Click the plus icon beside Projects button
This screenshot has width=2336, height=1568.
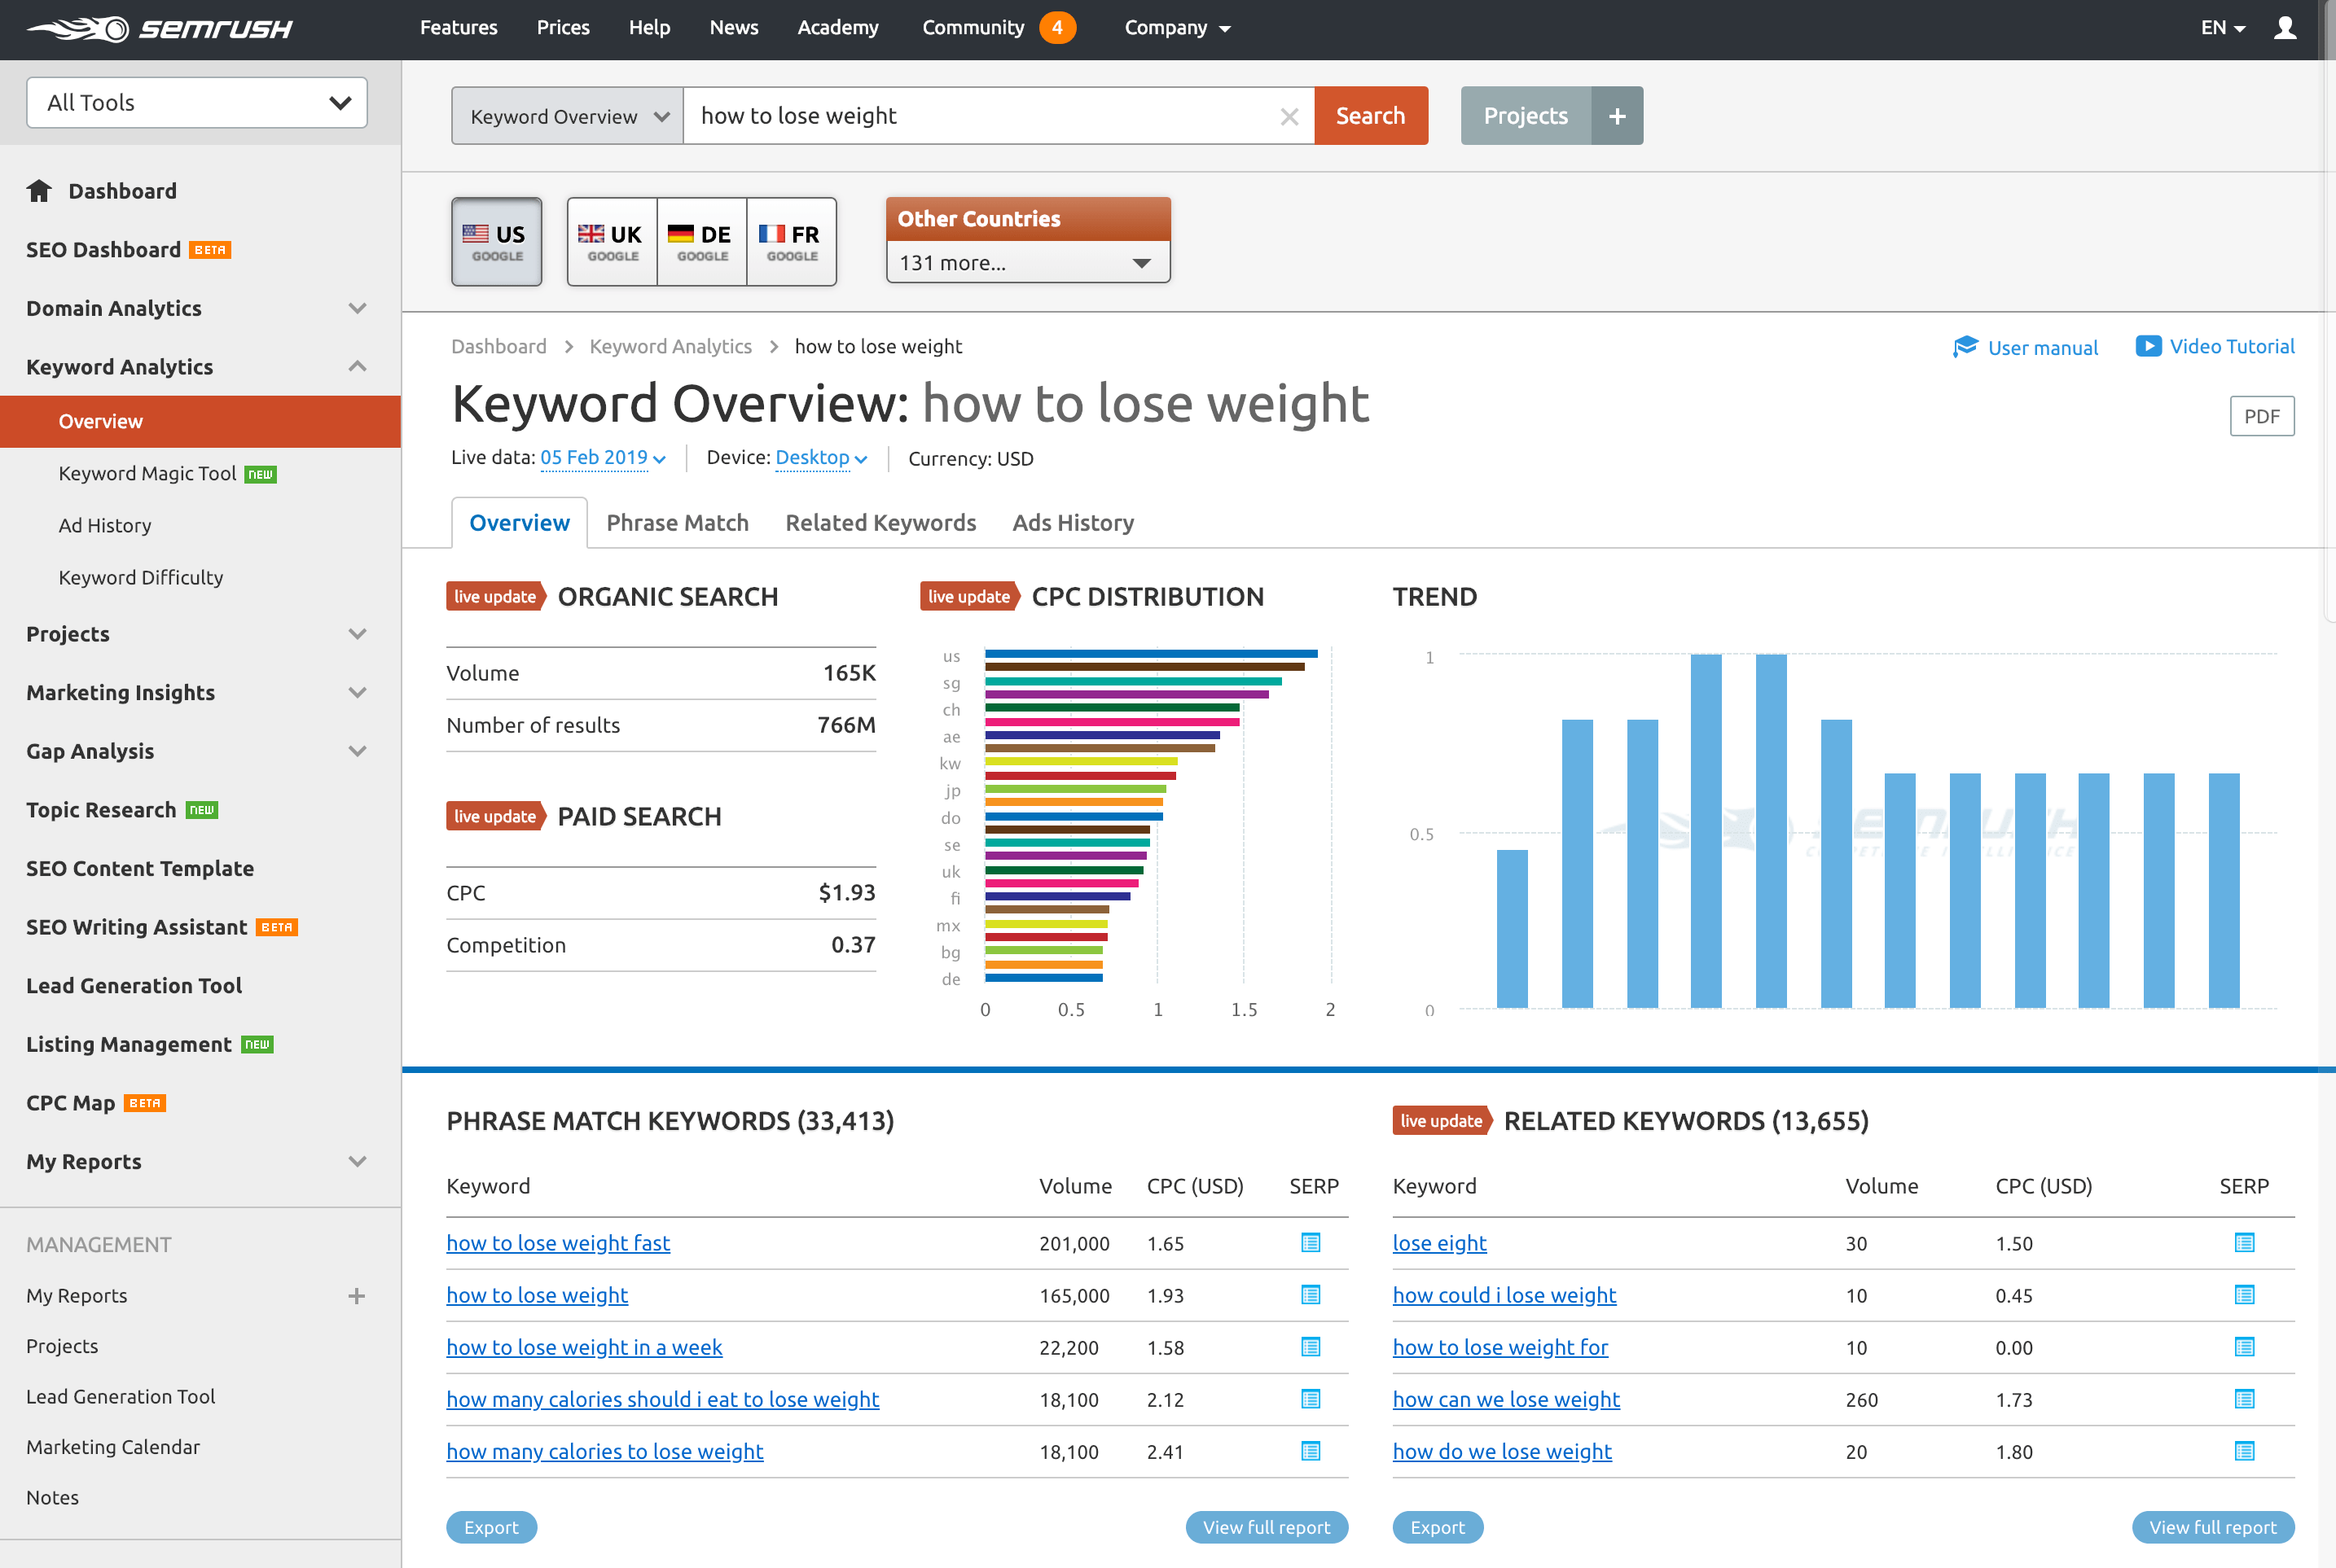click(1617, 116)
